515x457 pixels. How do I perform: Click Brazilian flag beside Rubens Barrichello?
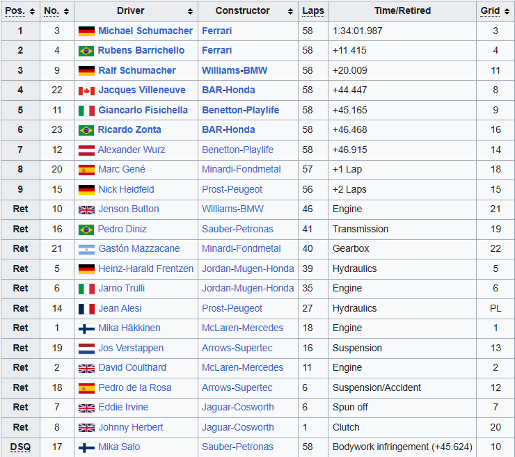pos(86,51)
